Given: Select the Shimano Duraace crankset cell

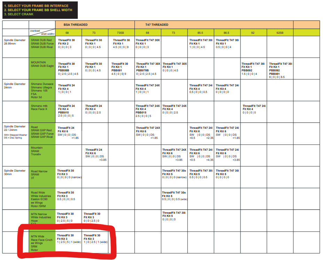Looking at the screenshot, I should pos(42,90).
